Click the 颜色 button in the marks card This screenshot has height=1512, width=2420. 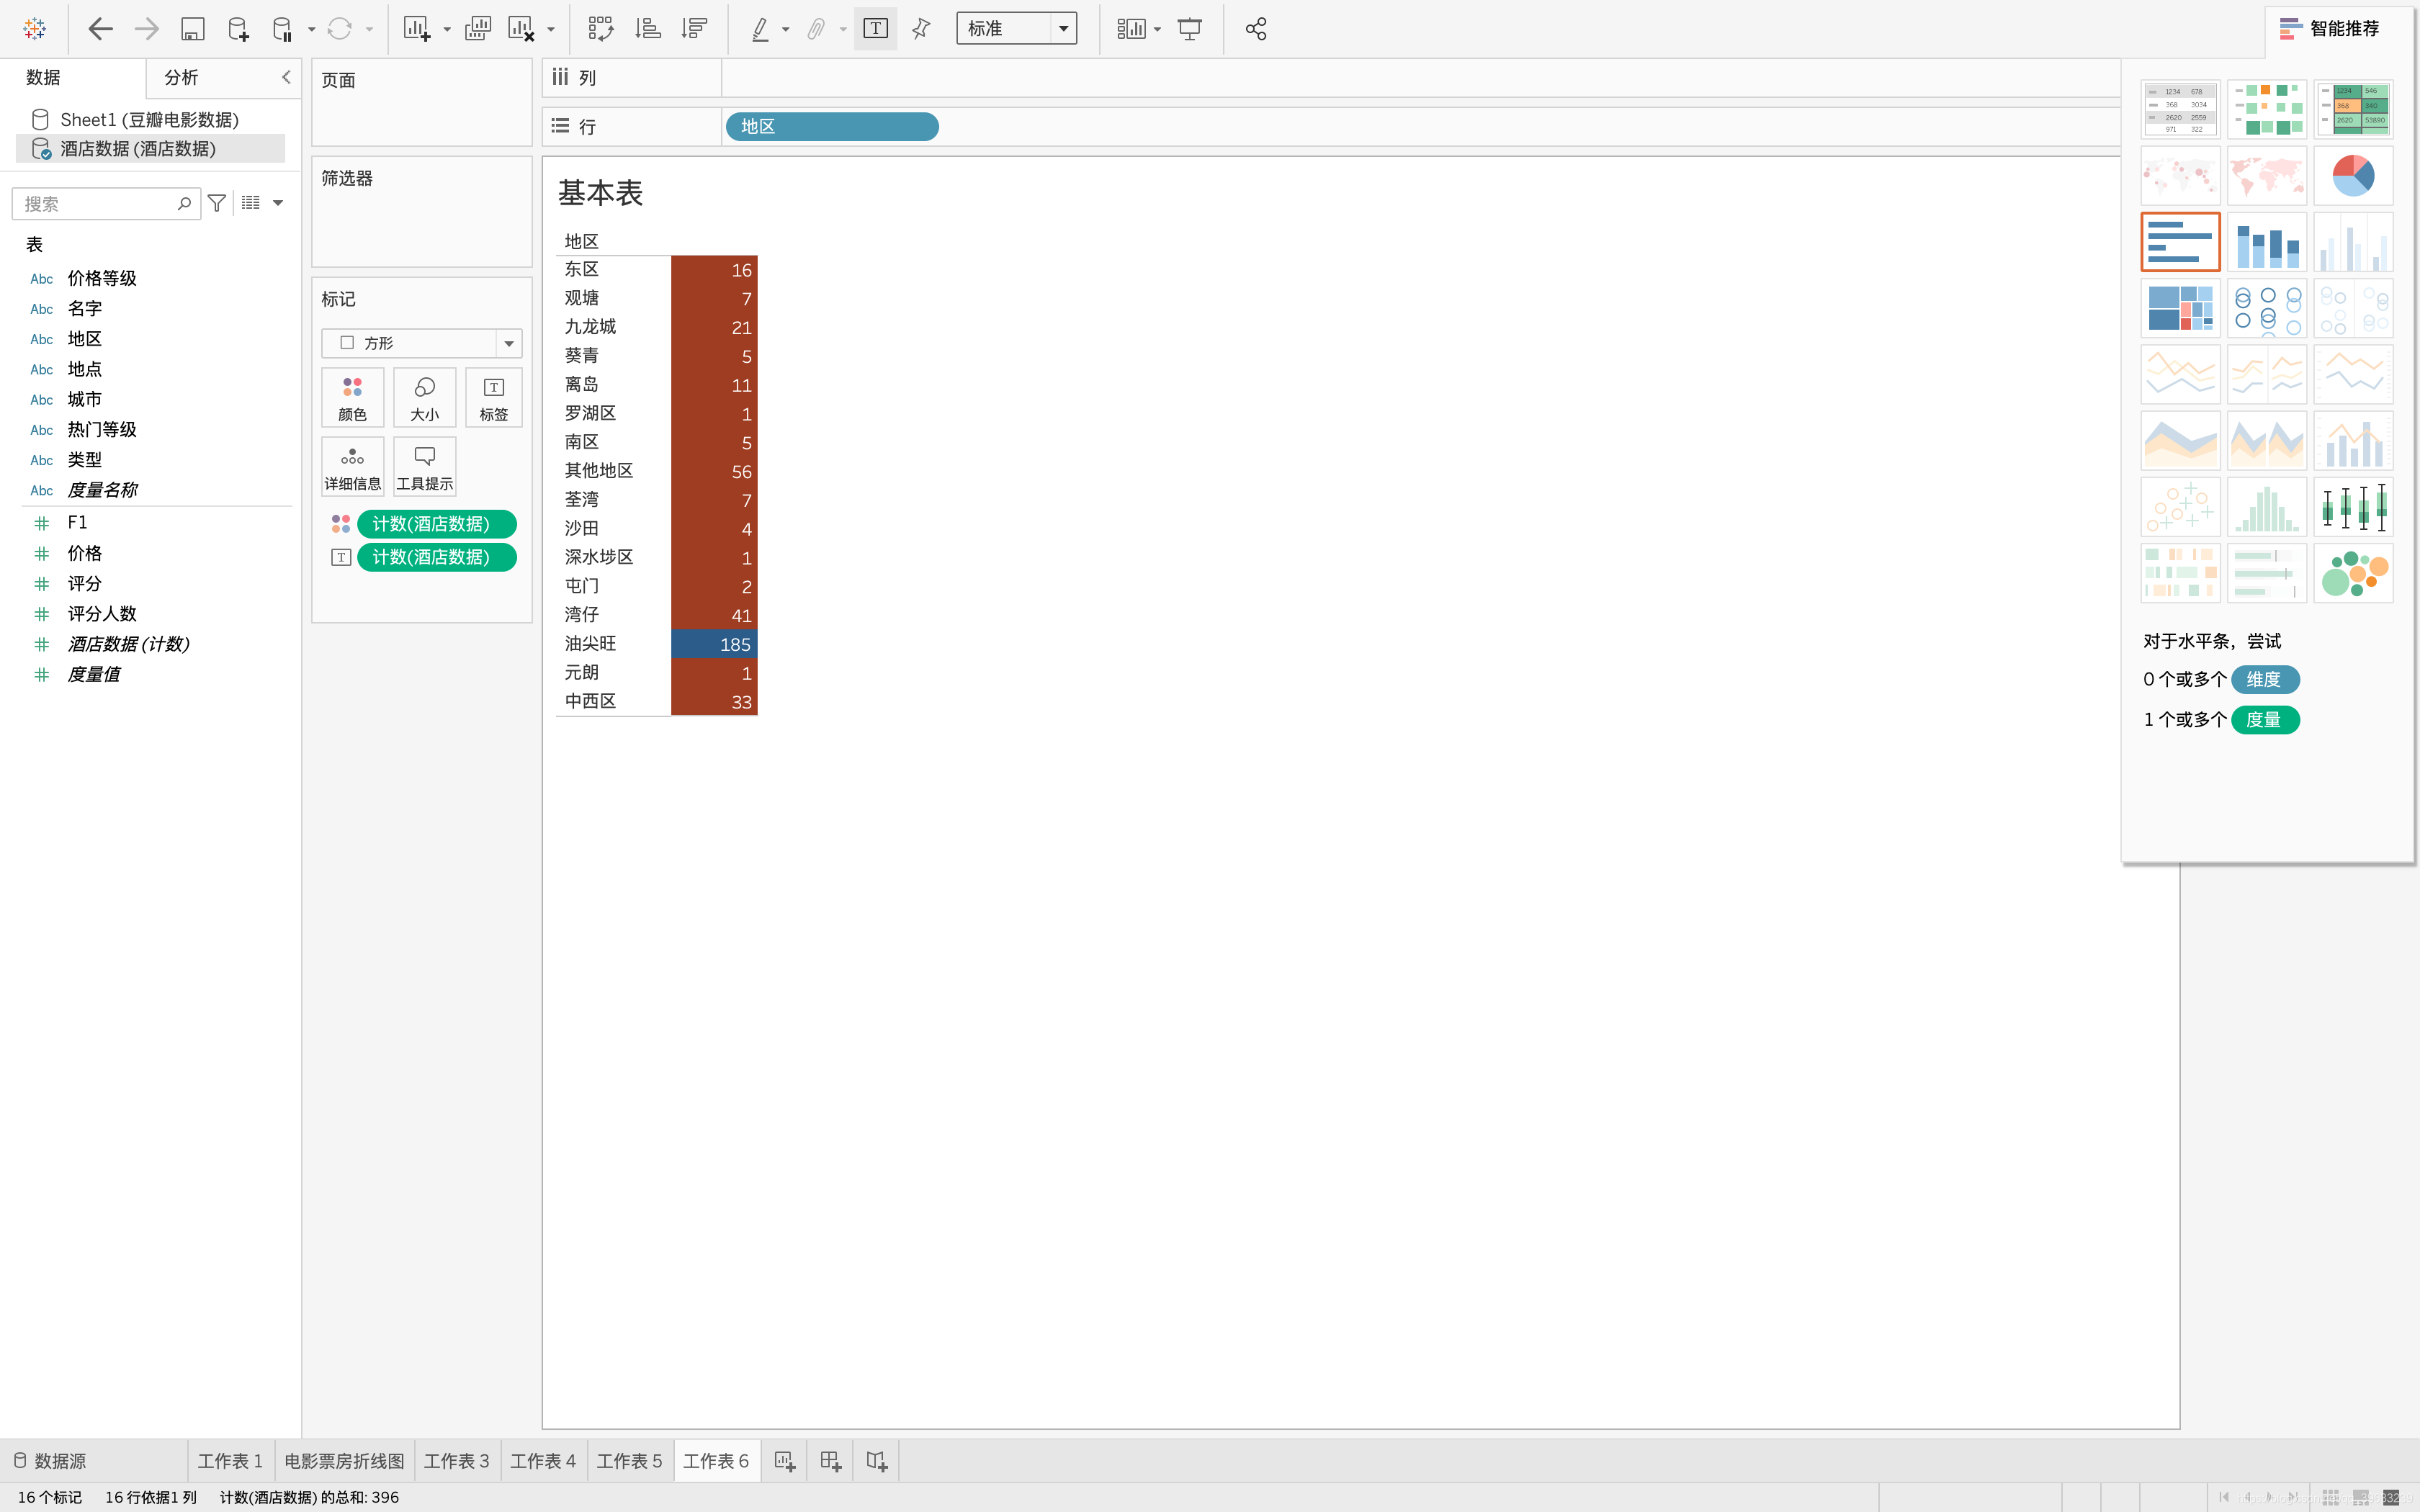[x=352, y=398]
